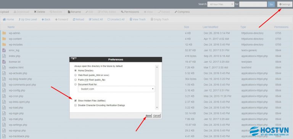Select the wp-cron.php file name
Screen dimensions: 293x139
(x=16, y=96)
